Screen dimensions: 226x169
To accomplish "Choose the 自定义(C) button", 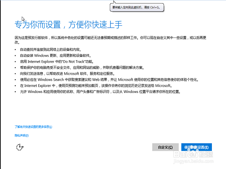I will [x=165, y=147].
